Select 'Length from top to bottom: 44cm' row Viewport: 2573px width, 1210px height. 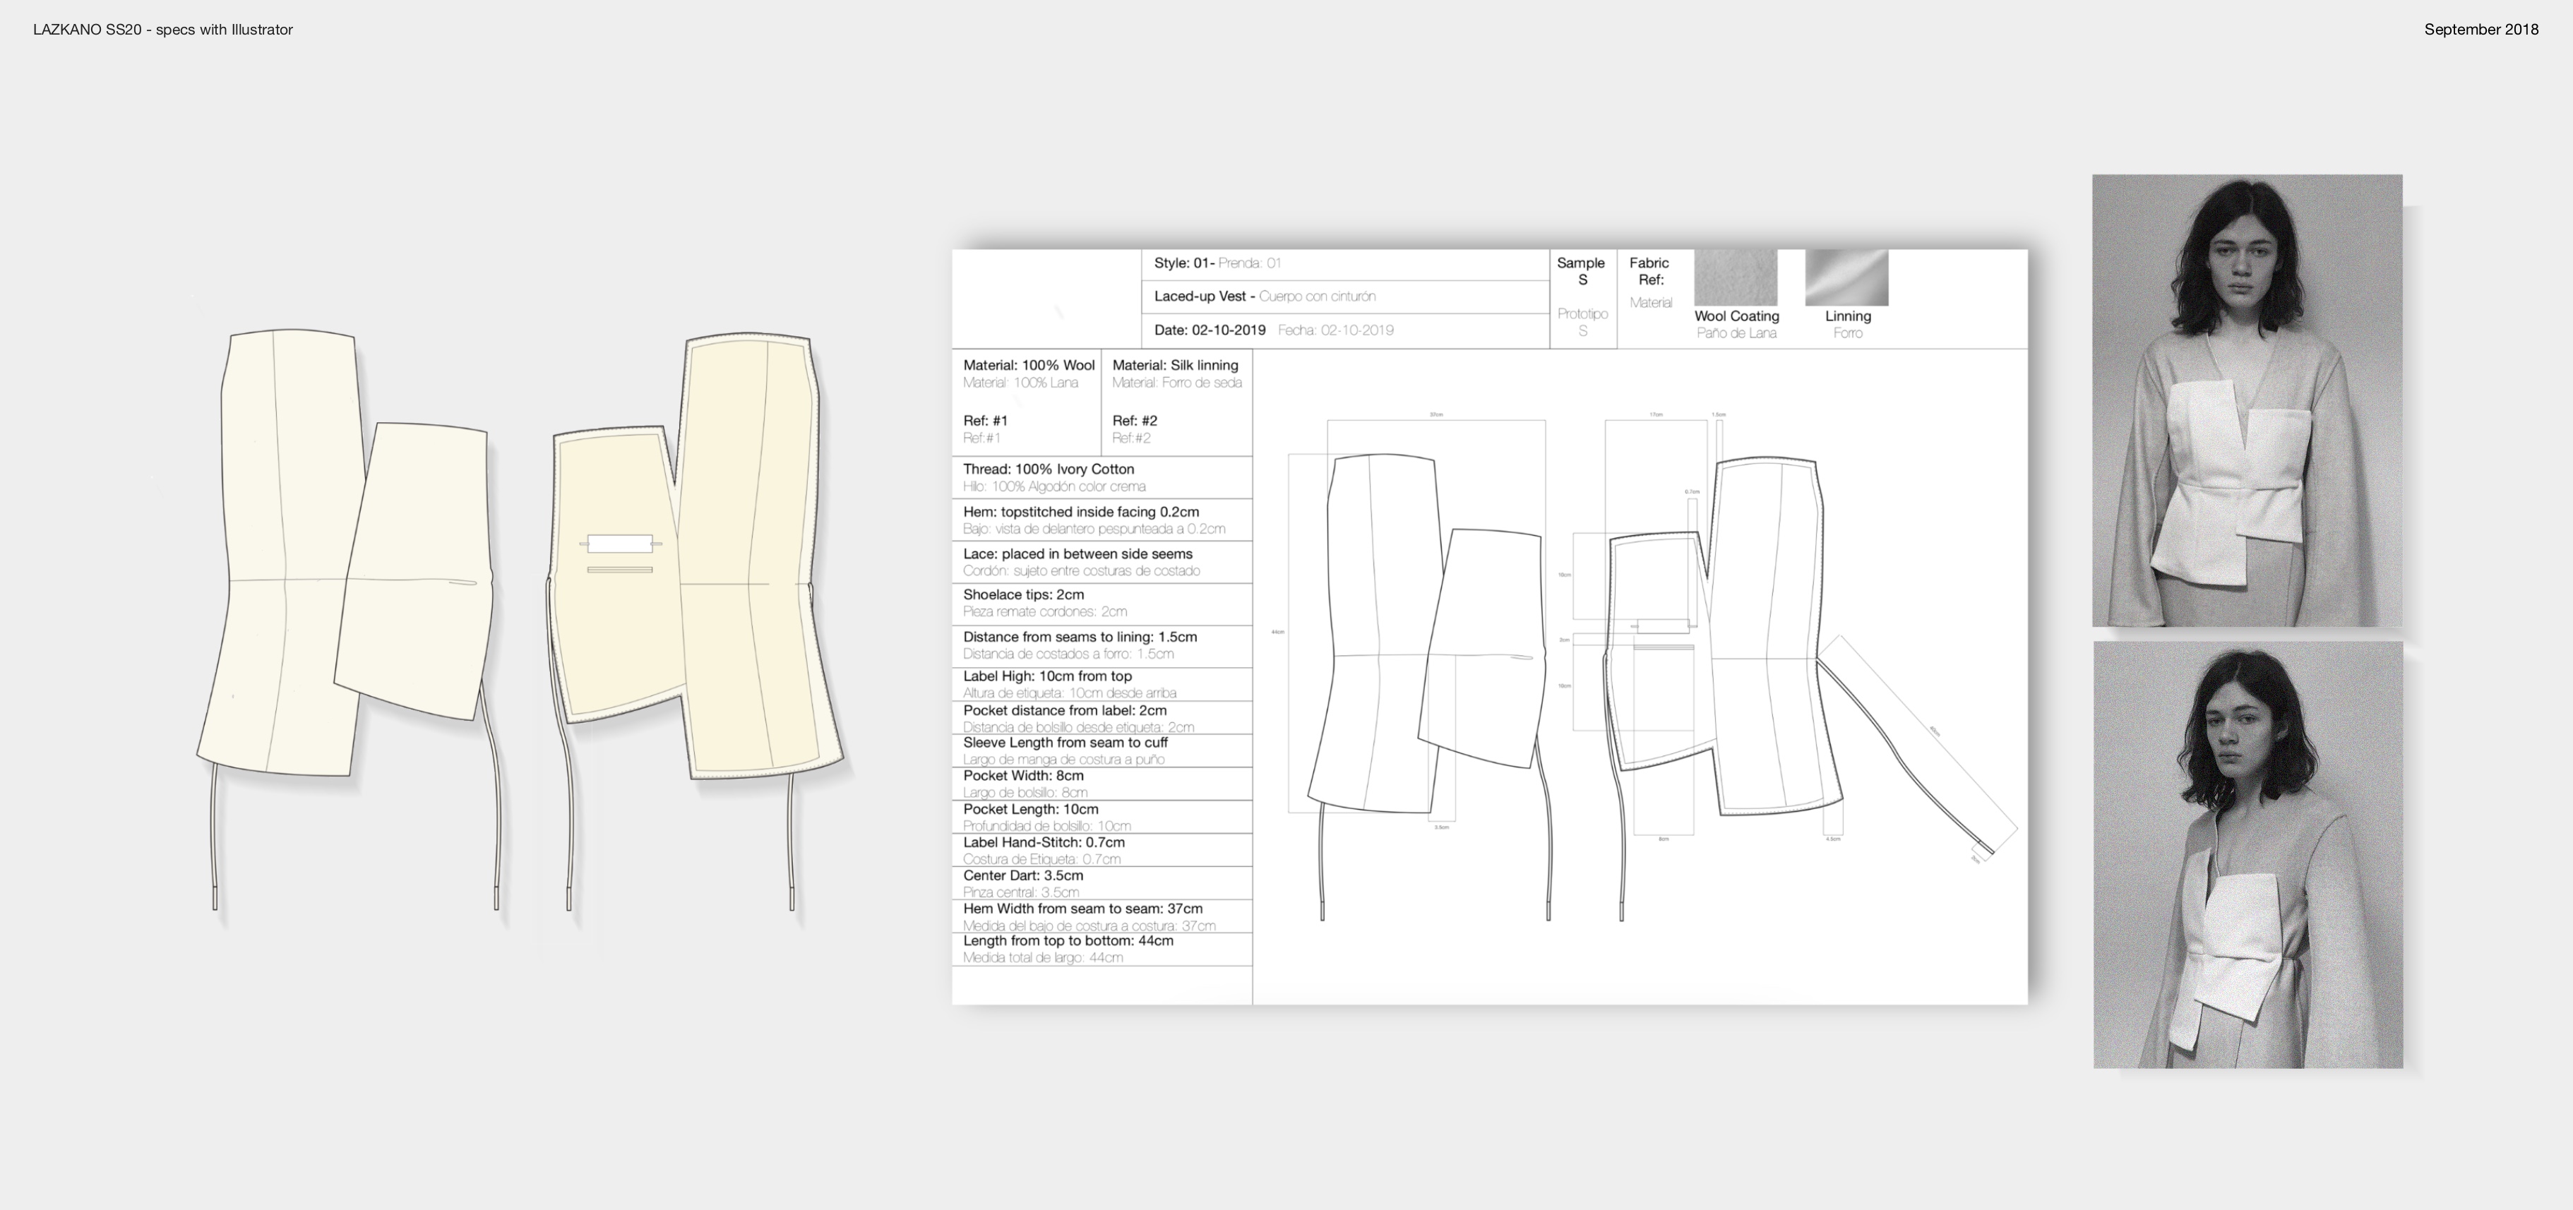click(x=1102, y=948)
